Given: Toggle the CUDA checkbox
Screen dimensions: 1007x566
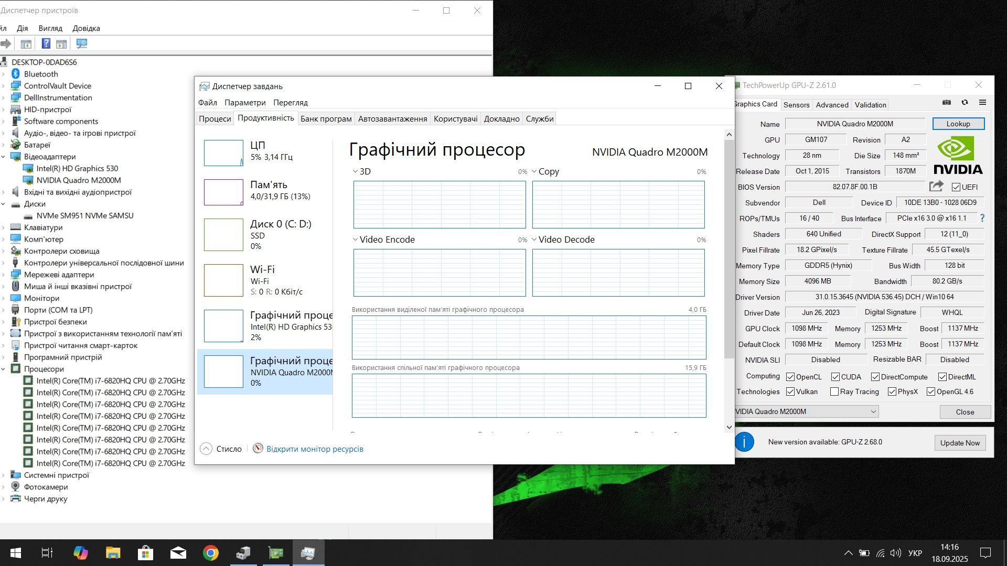Looking at the screenshot, I should point(835,377).
